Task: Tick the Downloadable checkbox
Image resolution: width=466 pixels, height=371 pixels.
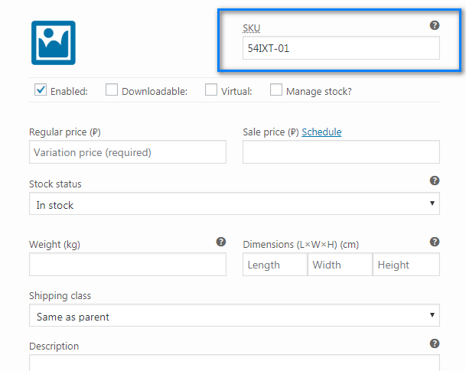Action: 112,90
